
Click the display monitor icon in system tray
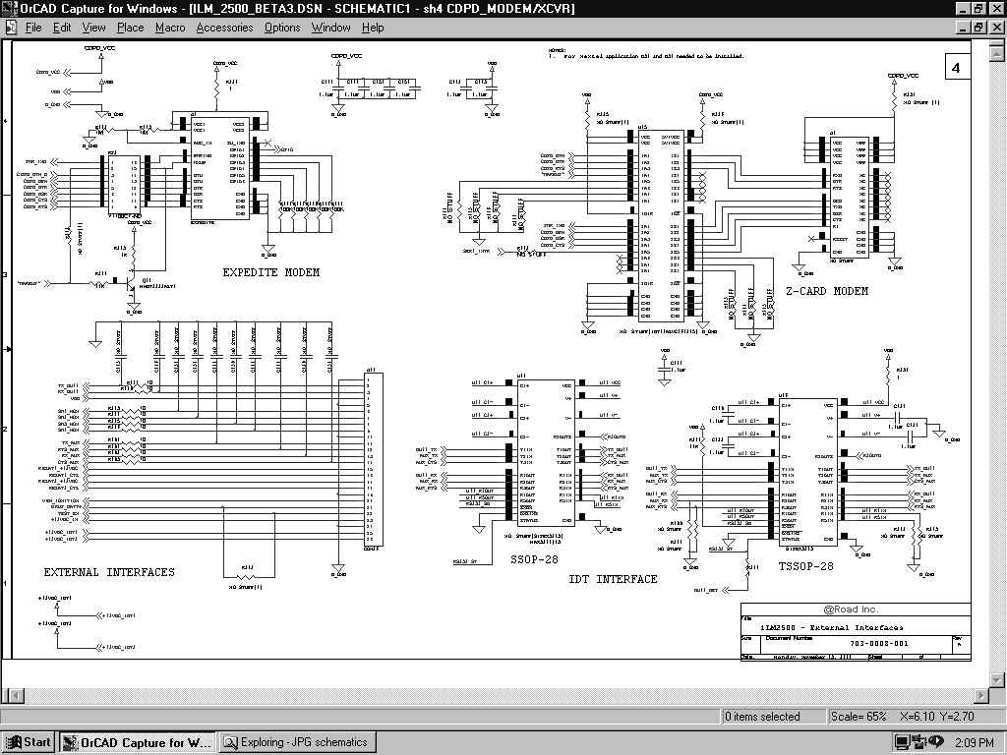(x=902, y=742)
